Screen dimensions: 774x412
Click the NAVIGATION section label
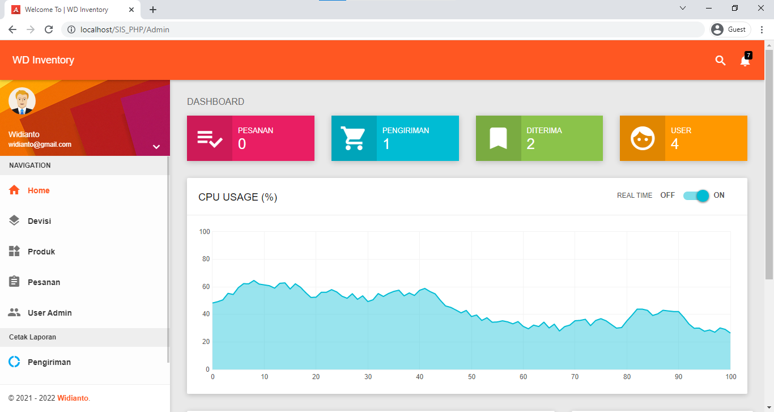click(30, 165)
